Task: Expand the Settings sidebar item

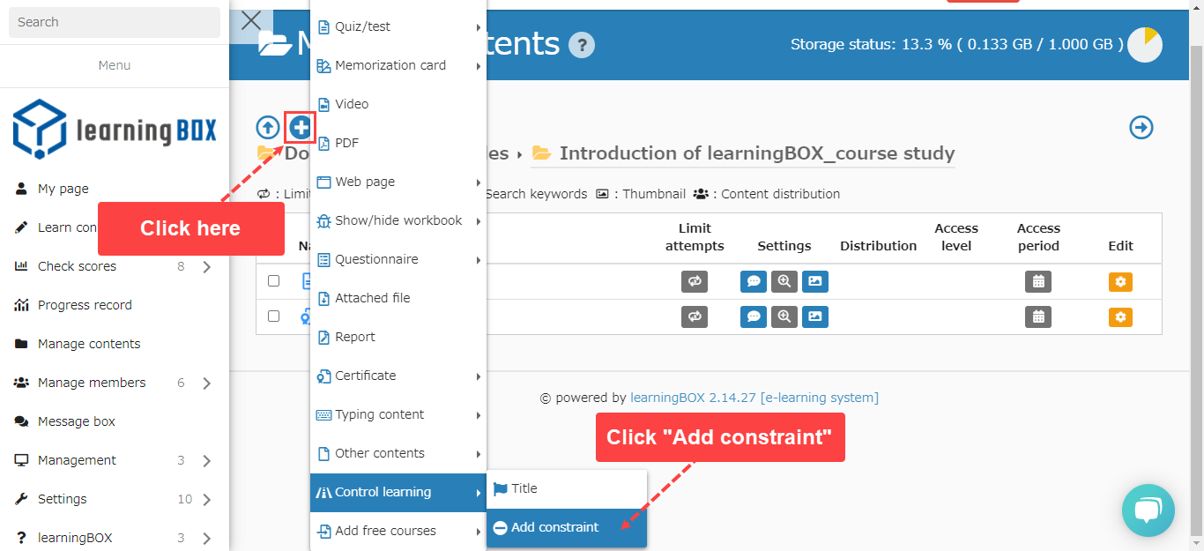Action: pyautogui.click(x=207, y=499)
